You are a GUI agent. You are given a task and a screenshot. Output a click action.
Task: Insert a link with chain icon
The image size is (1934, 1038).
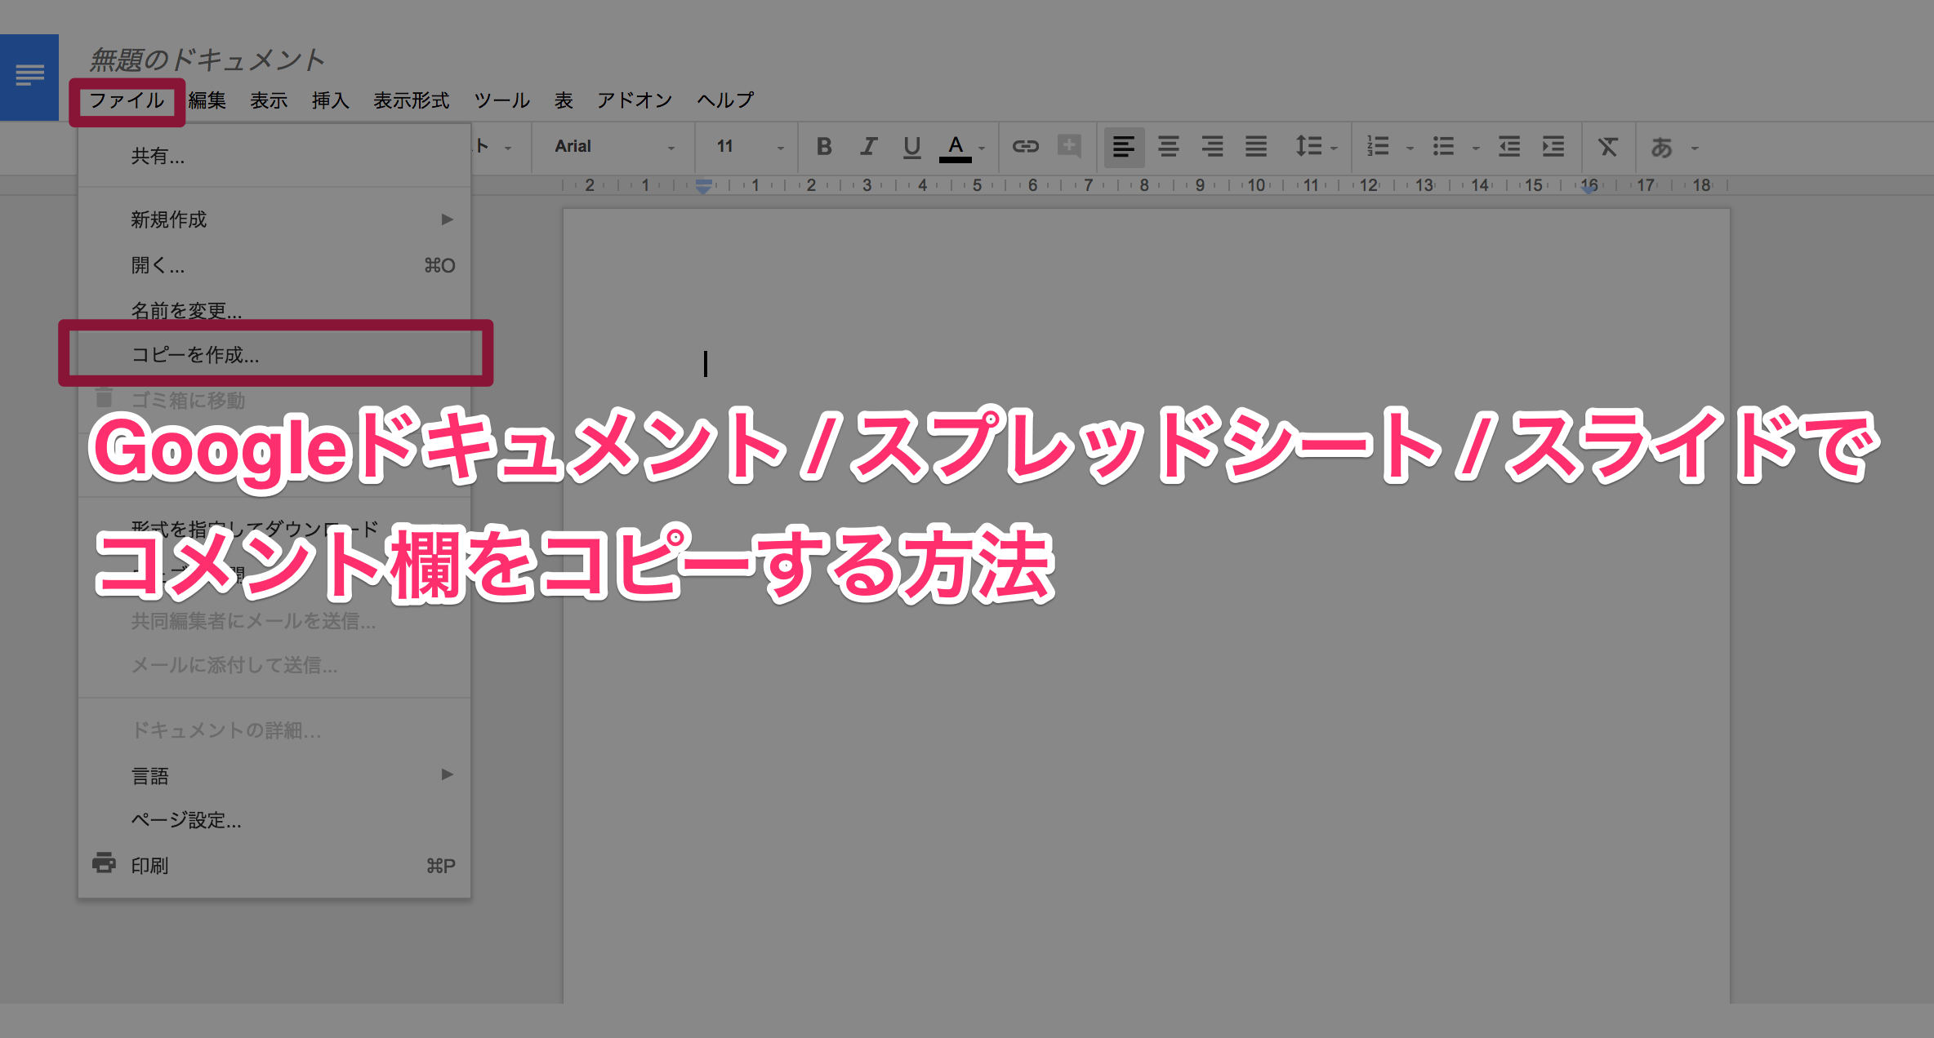click(1025, 147)
